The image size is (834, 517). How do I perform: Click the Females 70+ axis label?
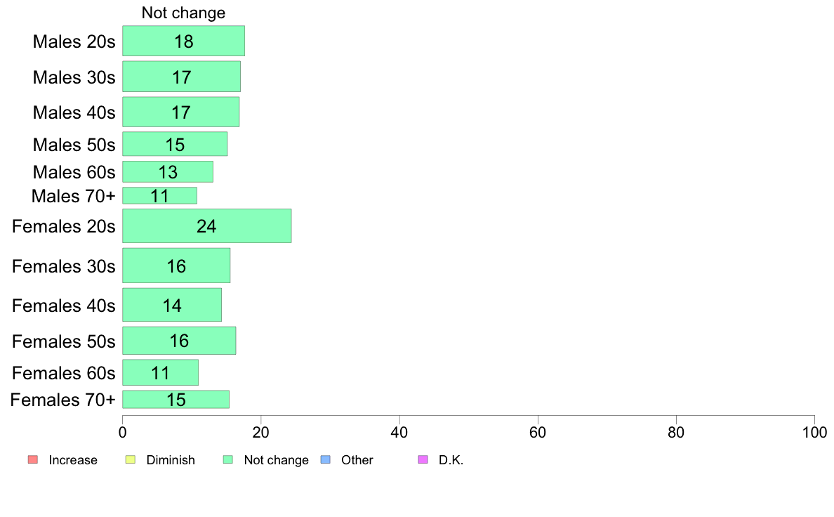pyautogui.click(x=62, y=400)
